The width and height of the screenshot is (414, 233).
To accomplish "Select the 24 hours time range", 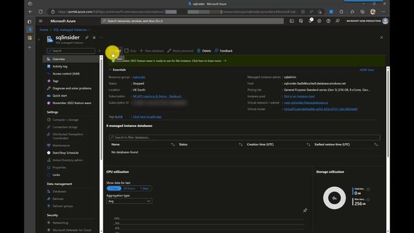I will (129, 188).
